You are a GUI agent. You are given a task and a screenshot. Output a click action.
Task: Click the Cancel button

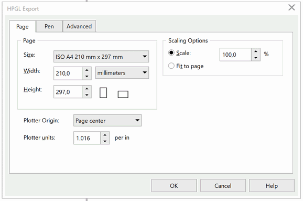click(223, 186)
